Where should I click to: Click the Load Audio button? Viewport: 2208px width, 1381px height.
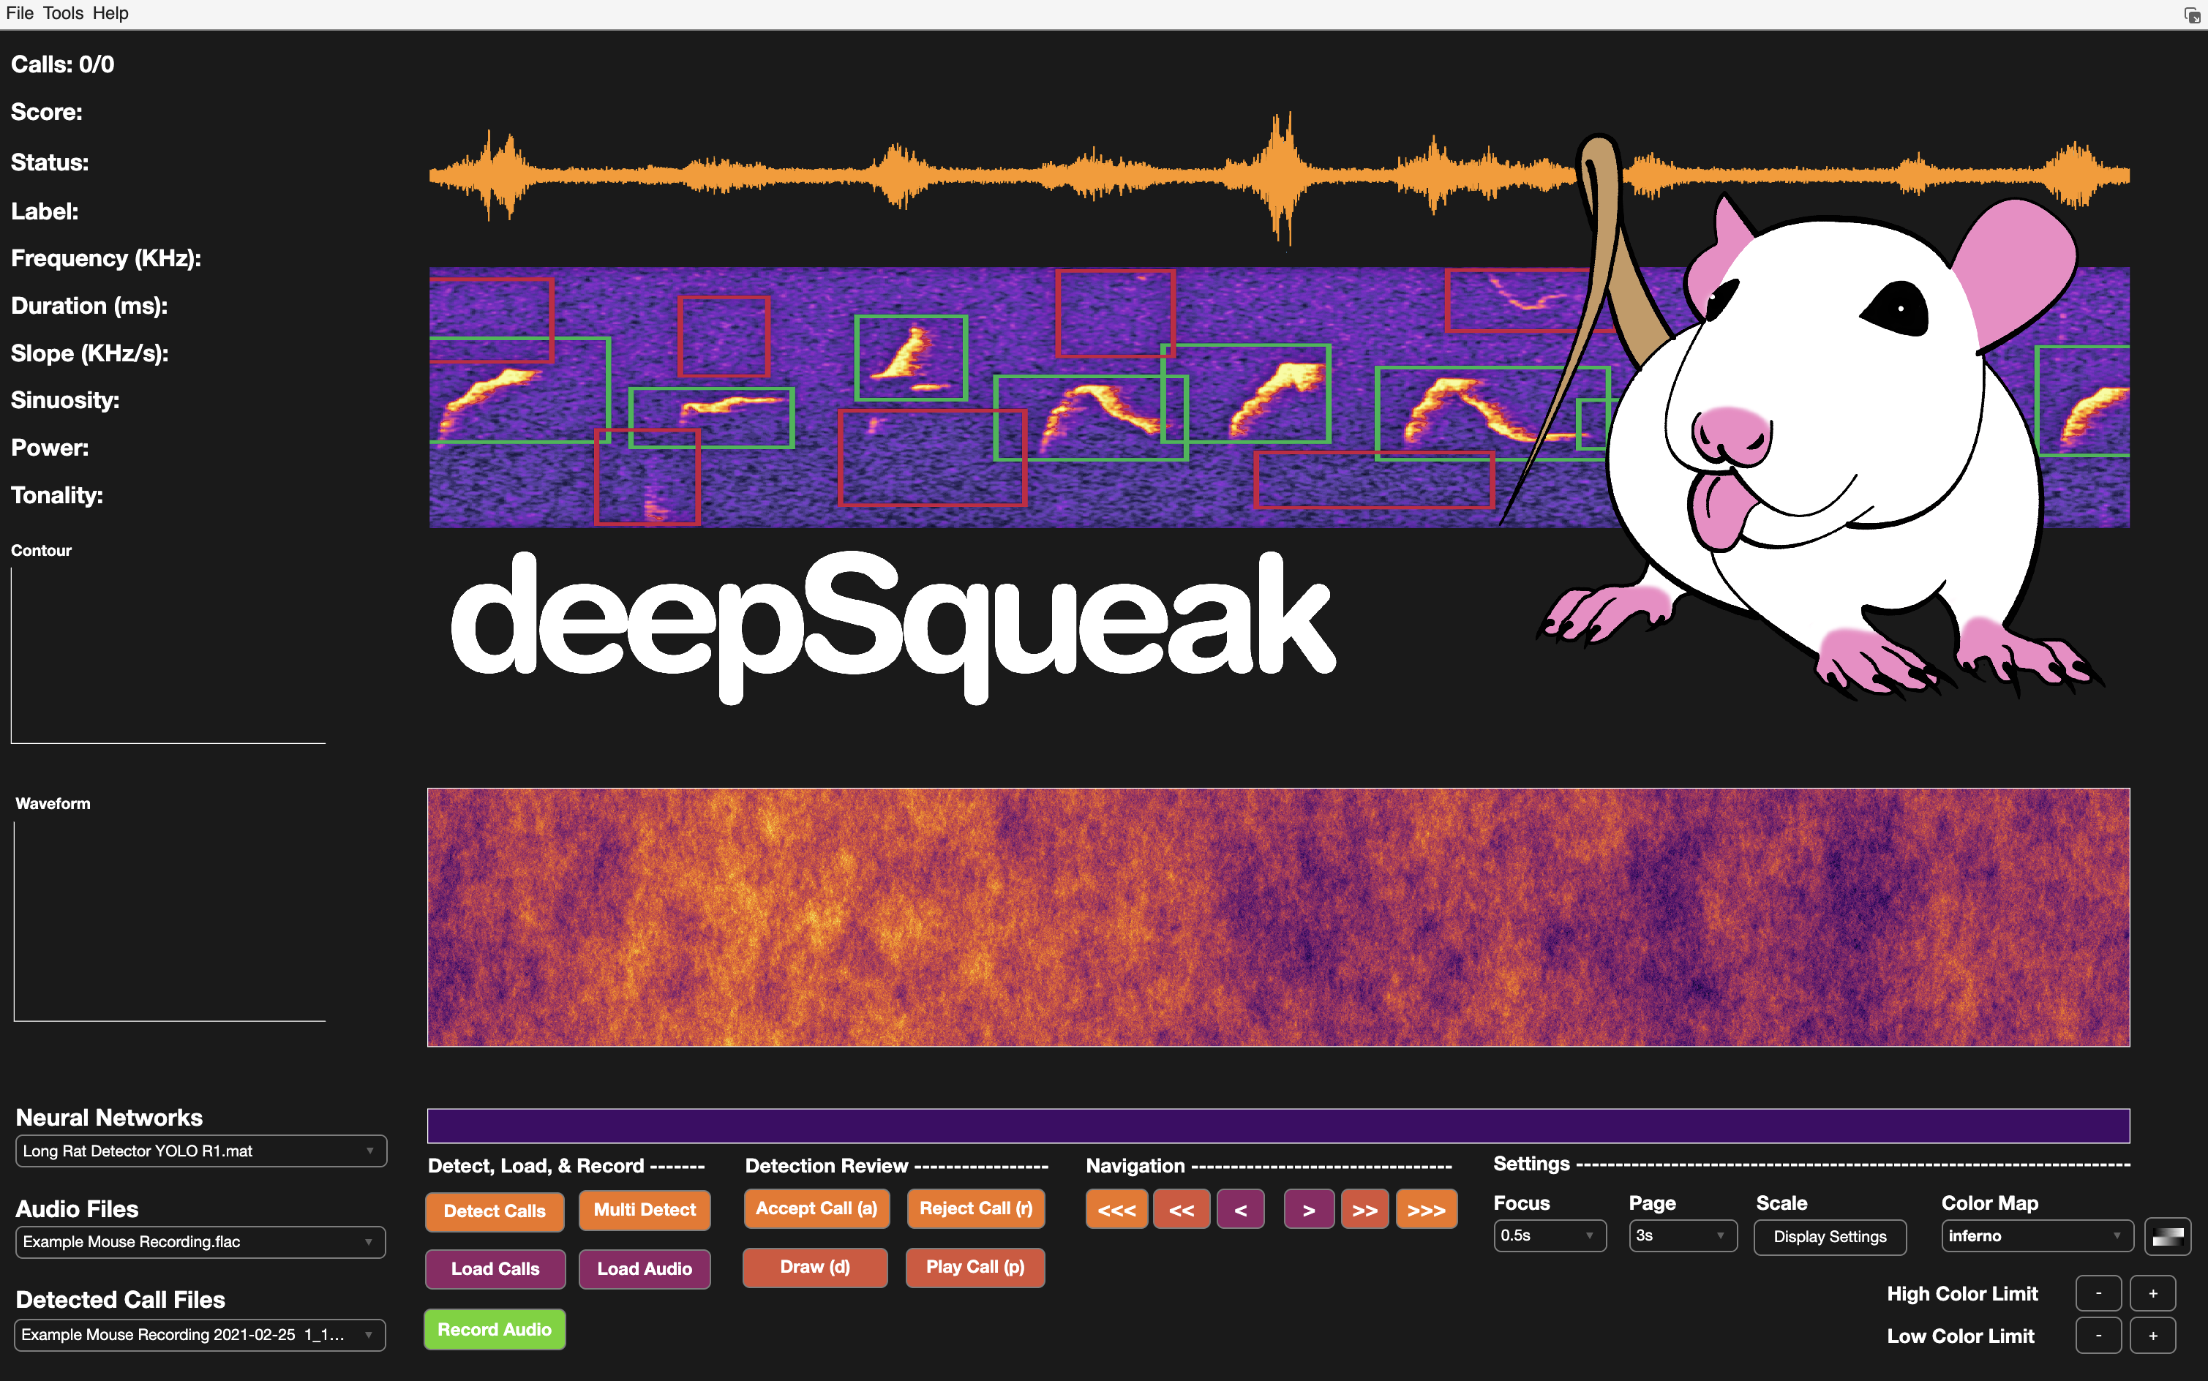(x=645, y=1268)
